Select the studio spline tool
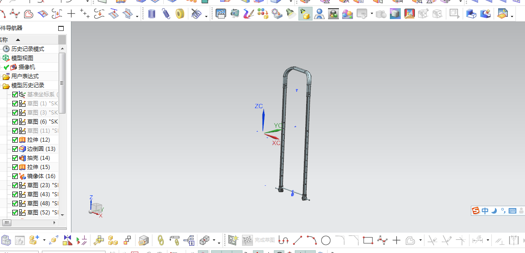This screenshot has height=253, width=525. pos(15,14)
